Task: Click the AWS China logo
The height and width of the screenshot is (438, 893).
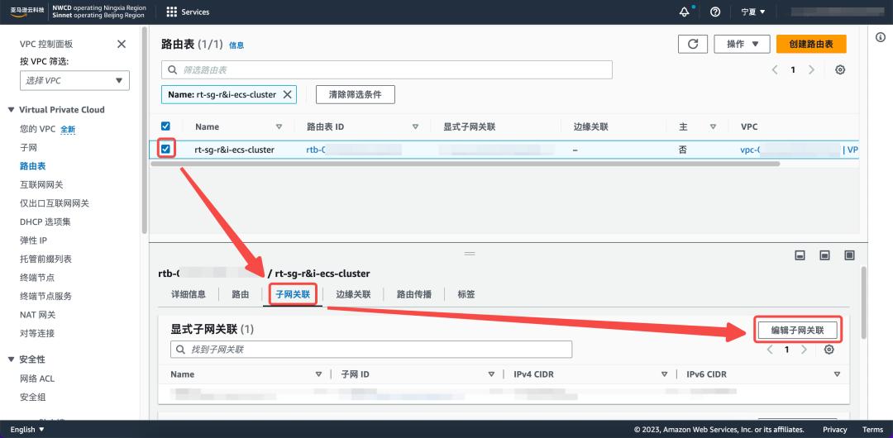Action: [x=26, y=12]
